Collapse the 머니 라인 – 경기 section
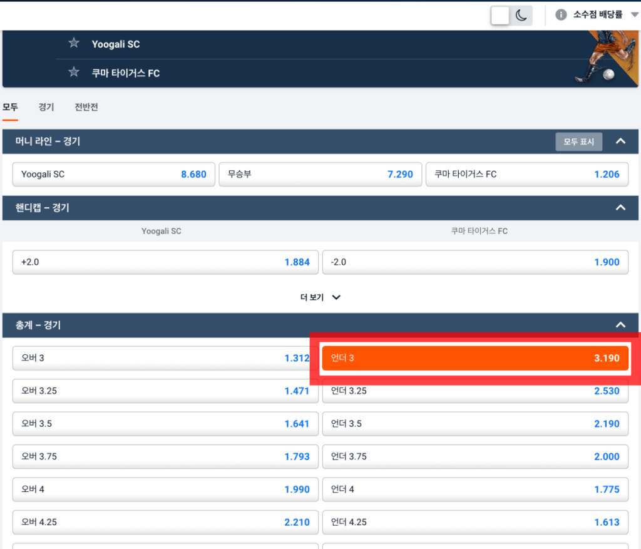The width and height of the screenshot is (641, 549). tap(620, 141)
